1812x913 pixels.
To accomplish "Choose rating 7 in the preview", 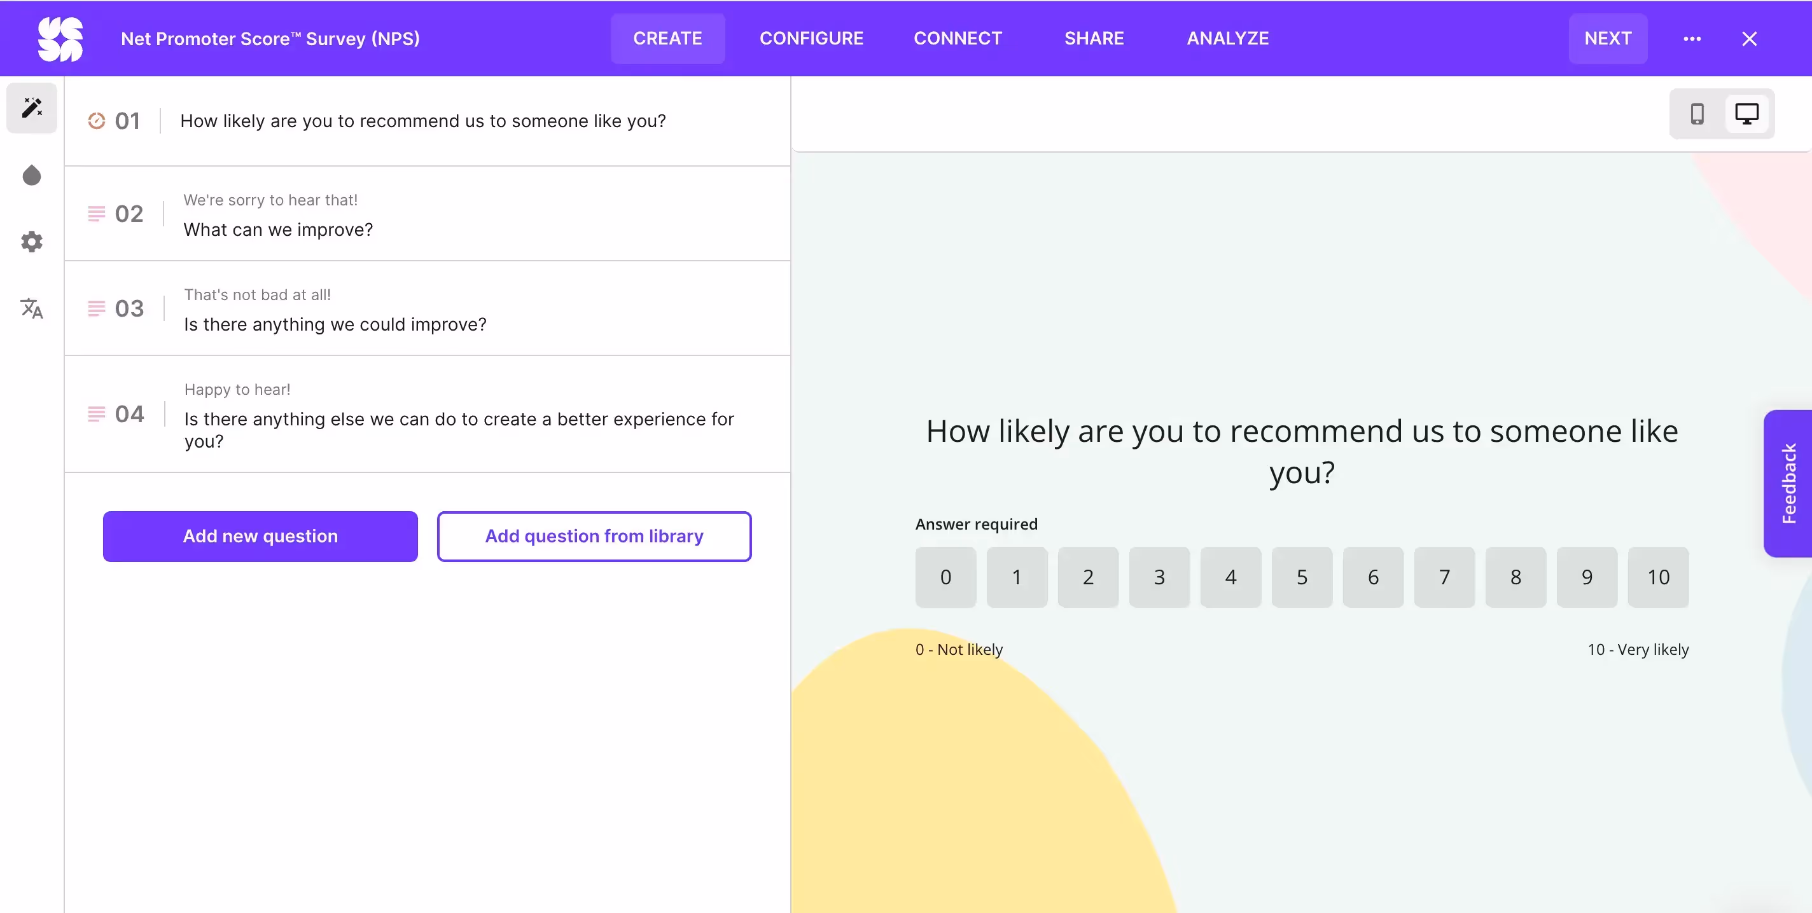I will 1444,577.
